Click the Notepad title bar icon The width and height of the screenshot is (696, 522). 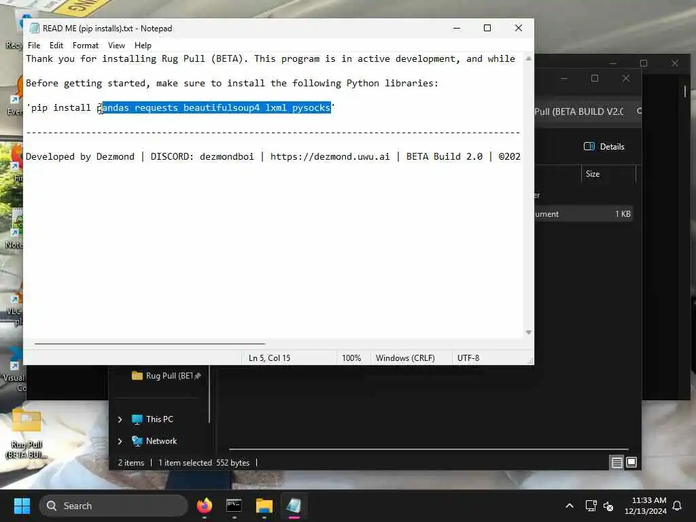(34, 28)
